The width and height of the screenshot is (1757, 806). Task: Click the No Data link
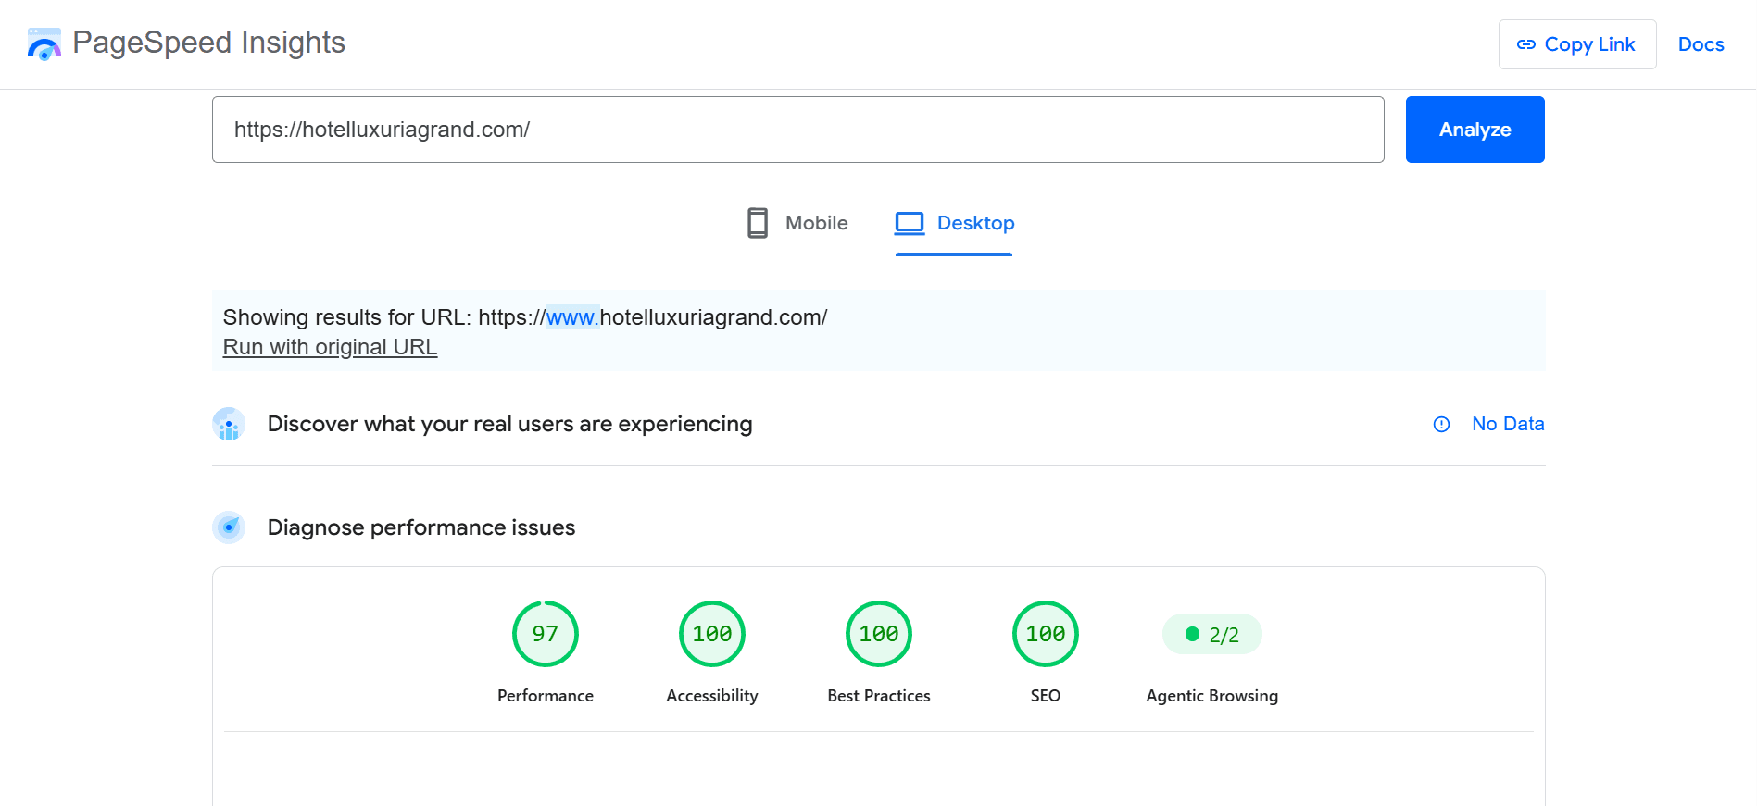point(1508,424)
